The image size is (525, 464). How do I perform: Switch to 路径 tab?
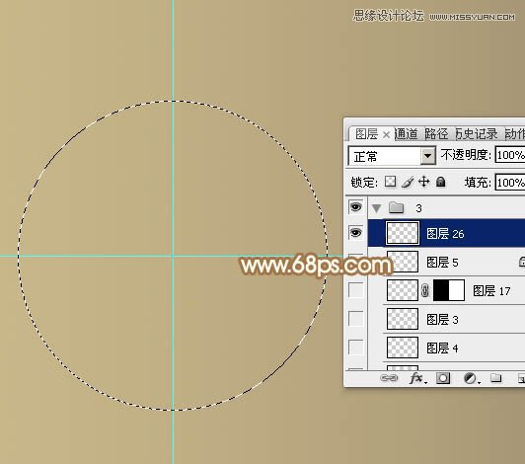(x=436, y=134)
